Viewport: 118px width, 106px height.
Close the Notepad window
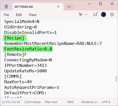112,4
